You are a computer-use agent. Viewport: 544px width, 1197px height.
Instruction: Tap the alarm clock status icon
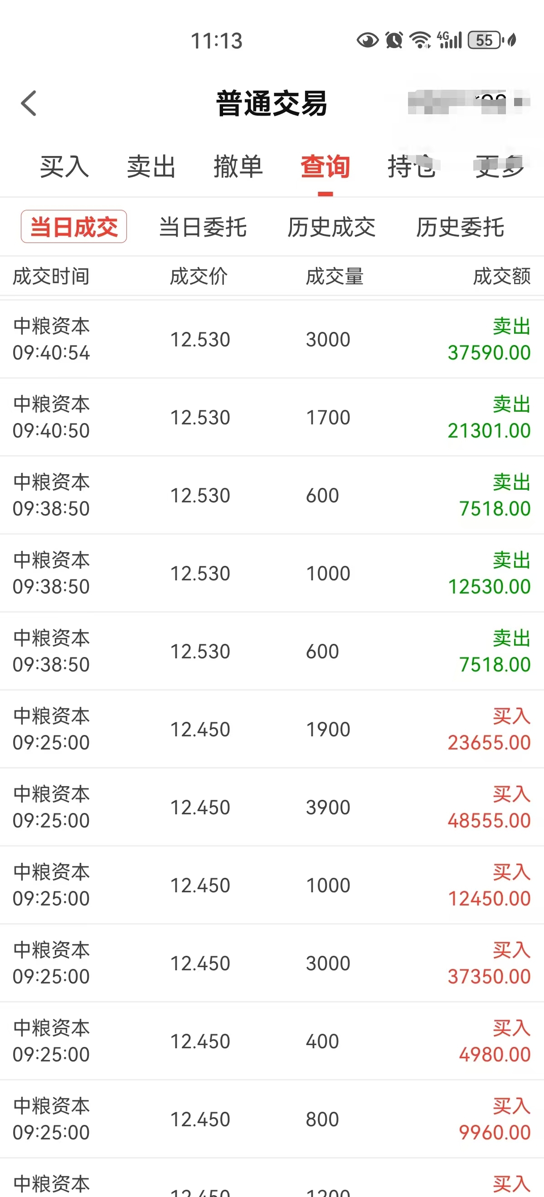394,40
